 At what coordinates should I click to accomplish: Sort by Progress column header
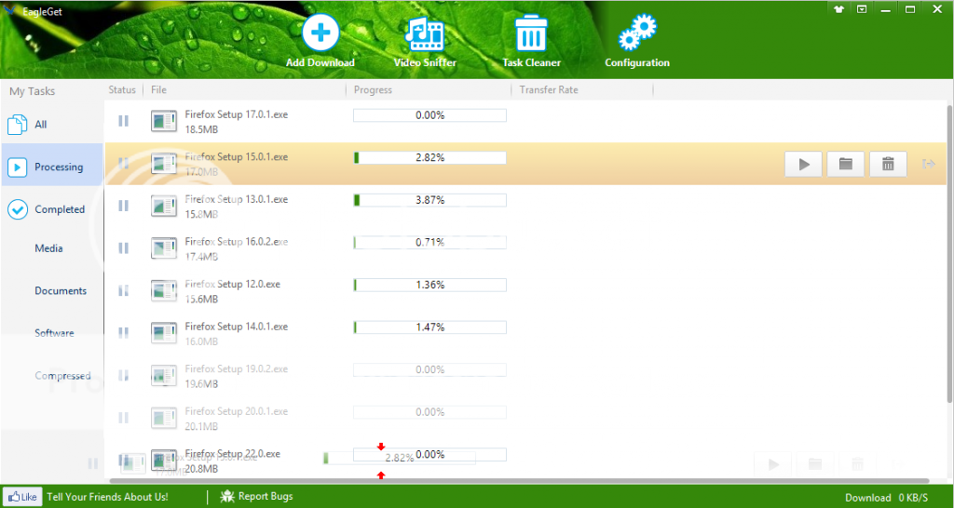(x=373, y=90)
